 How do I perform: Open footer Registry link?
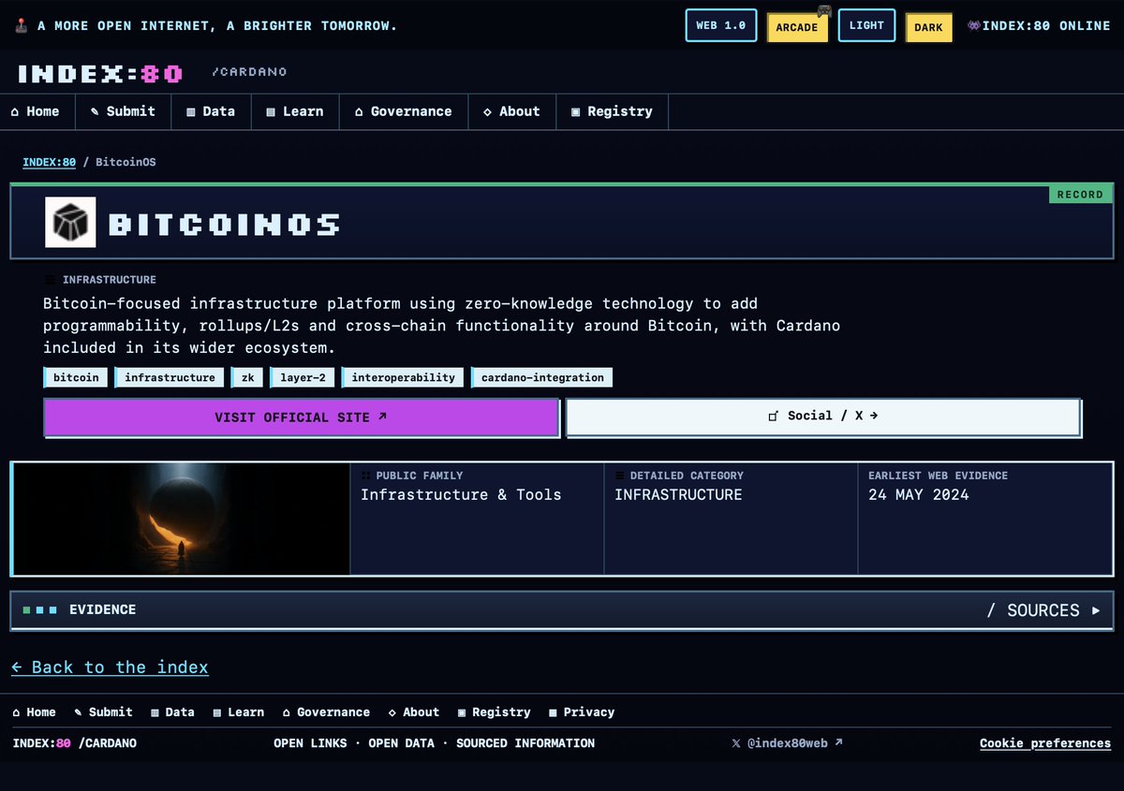[495, 712]
